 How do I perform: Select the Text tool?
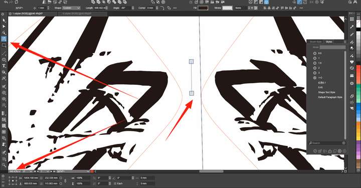[4, 66]
